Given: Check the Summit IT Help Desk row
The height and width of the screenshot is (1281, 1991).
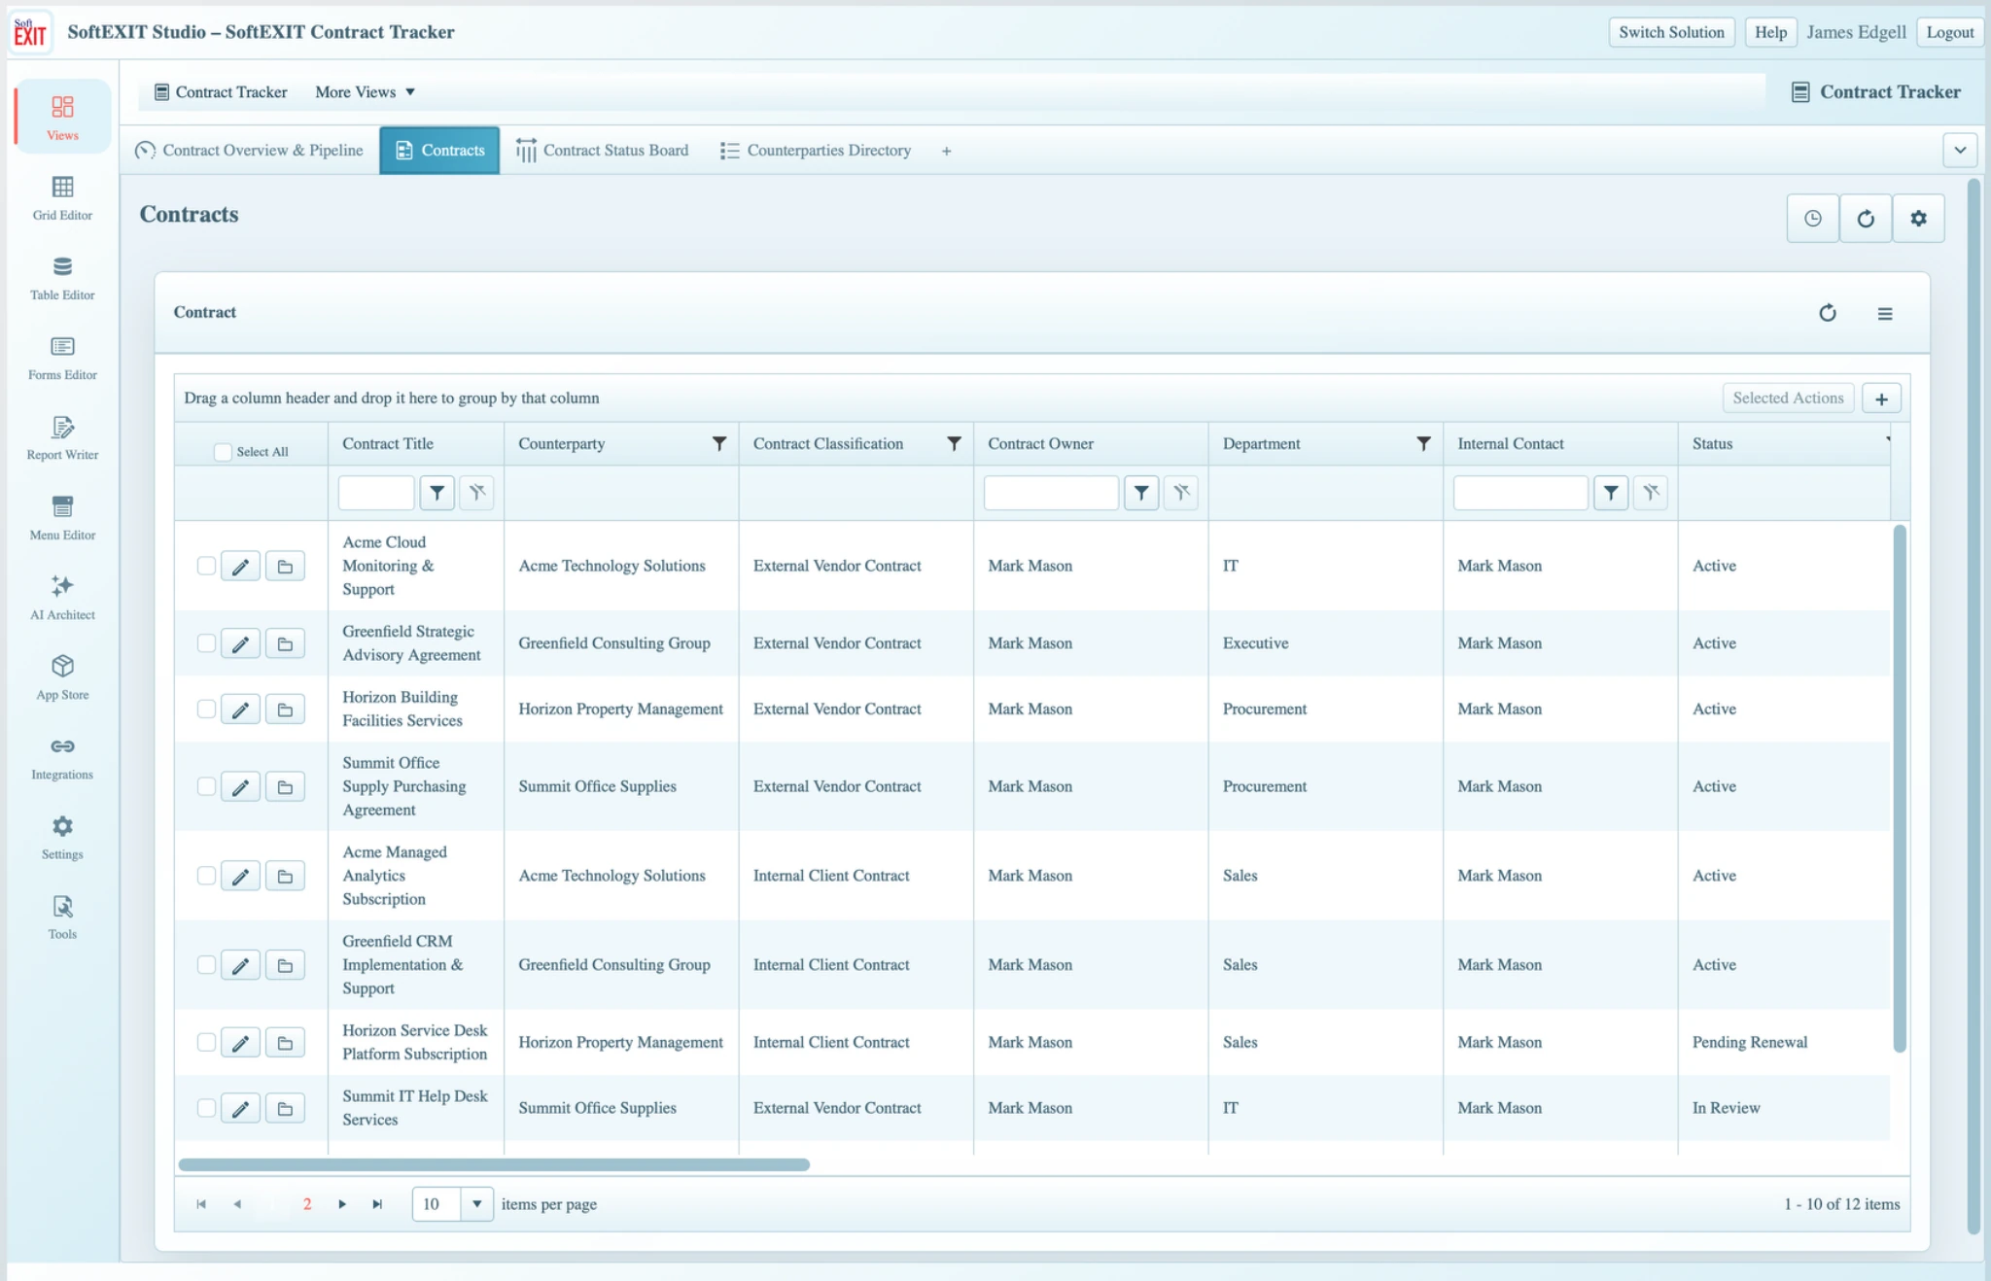Looking at the screenshot, I should pyautogui.click(x=206, y=1108).
